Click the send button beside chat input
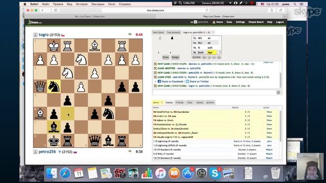 pyautogui.click(x=279, y=93)
